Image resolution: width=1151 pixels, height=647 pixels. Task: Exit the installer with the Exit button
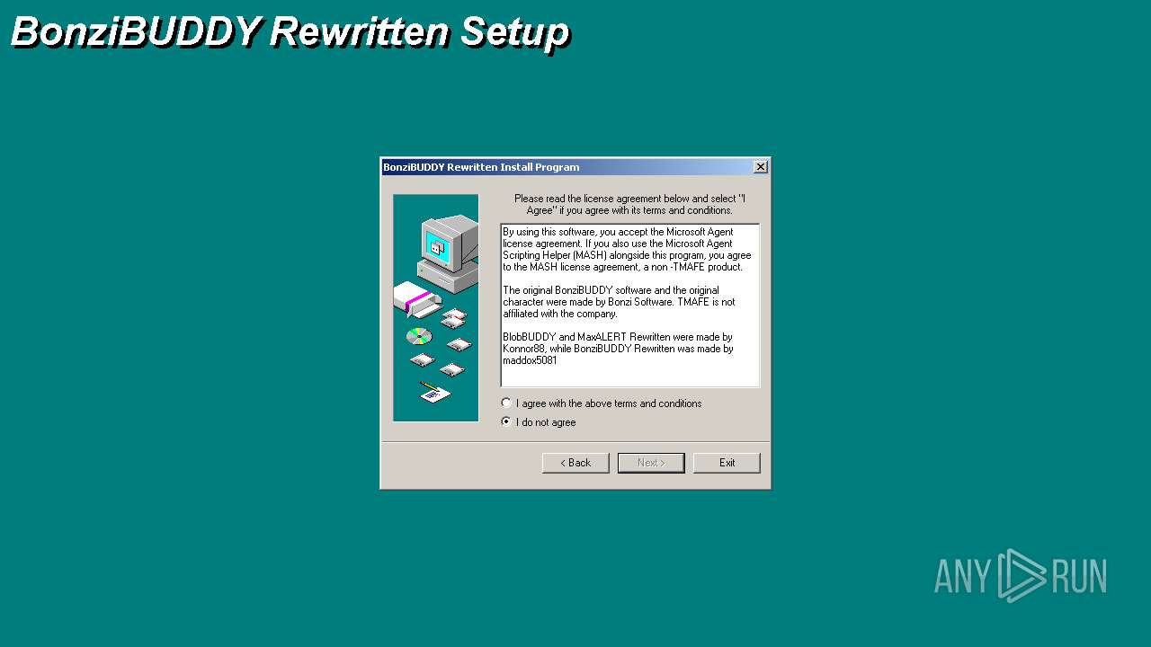(x=727, y=463)
